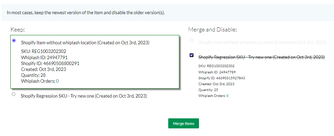
Task: Click the 'Shopify Item without whiplash location' label under Keep
Action: (85, 43)
